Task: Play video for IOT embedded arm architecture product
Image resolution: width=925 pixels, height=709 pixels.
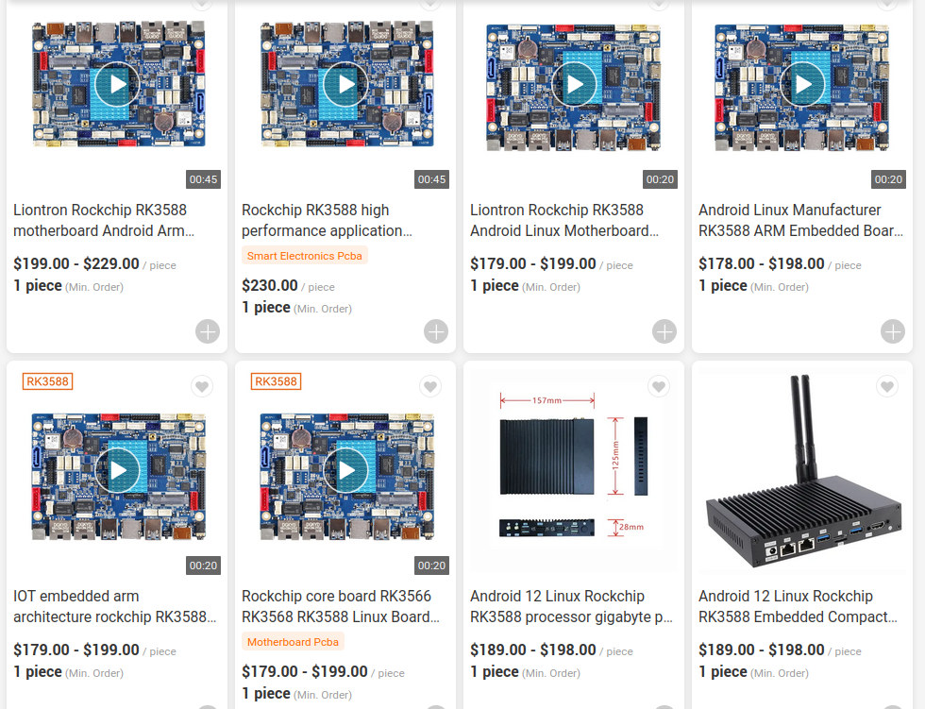Action: click(x=117, y=471)
